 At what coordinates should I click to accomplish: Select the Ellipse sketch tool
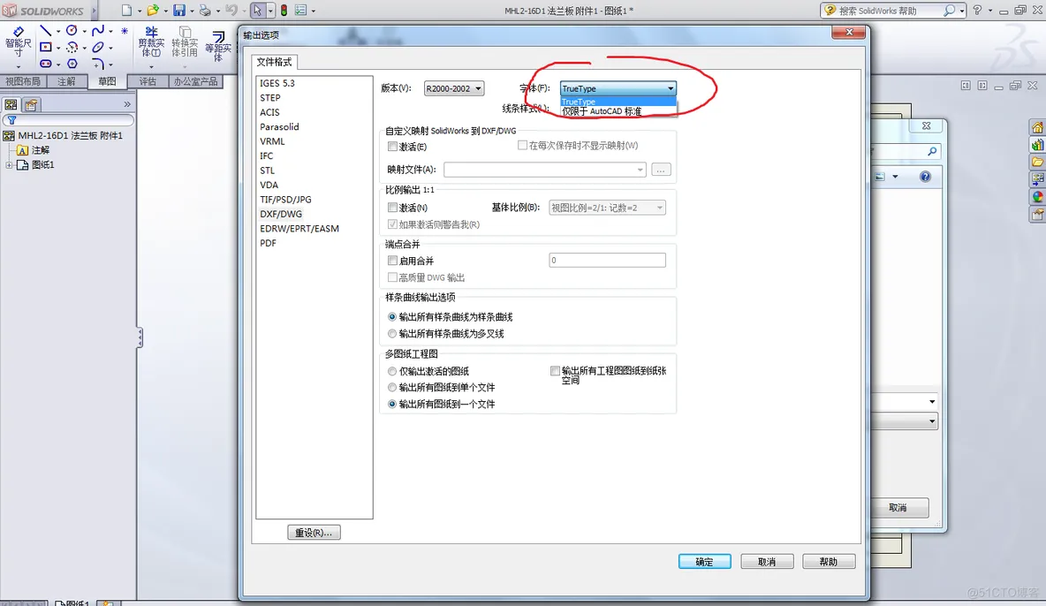tap(98, 48)
